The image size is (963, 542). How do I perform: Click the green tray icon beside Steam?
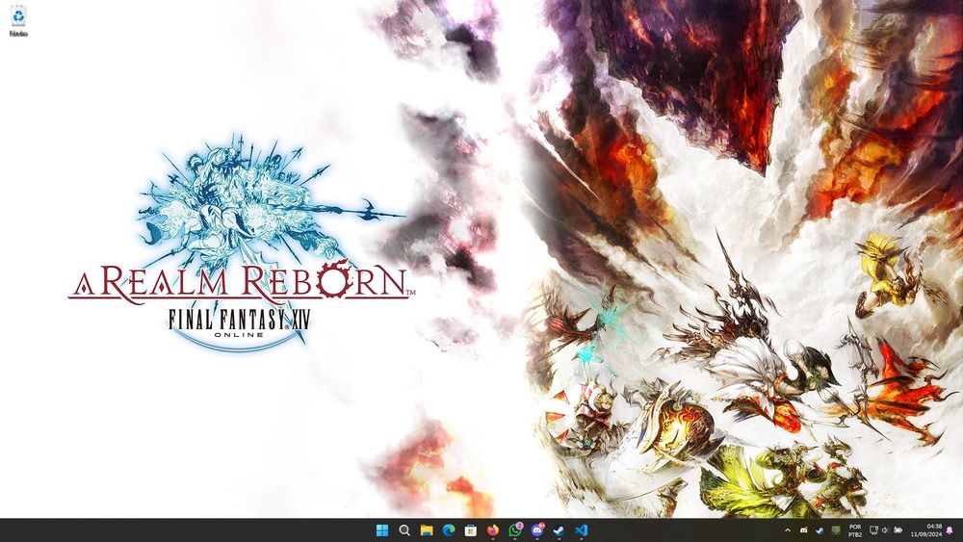[835, 530]
